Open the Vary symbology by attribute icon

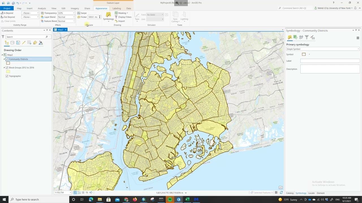[295, 37]
